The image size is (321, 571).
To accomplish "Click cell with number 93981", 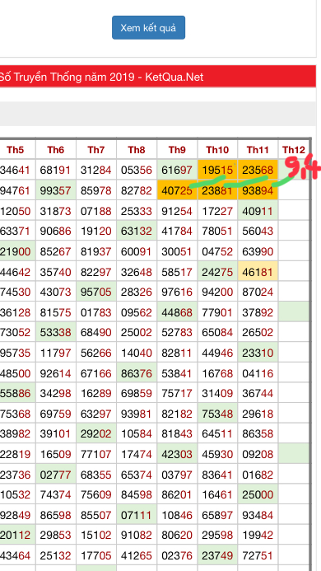I will click(x=137, y=414).
